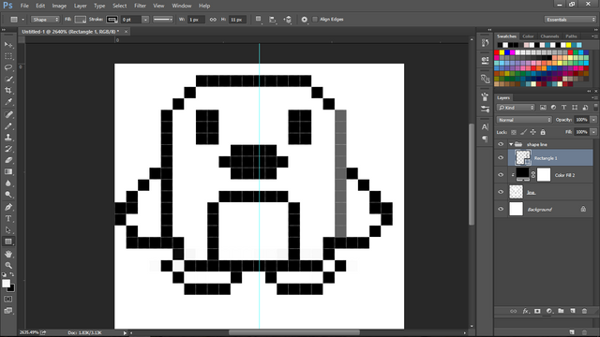Hide the shape line group
600x337 pixels.
point(501,144)
